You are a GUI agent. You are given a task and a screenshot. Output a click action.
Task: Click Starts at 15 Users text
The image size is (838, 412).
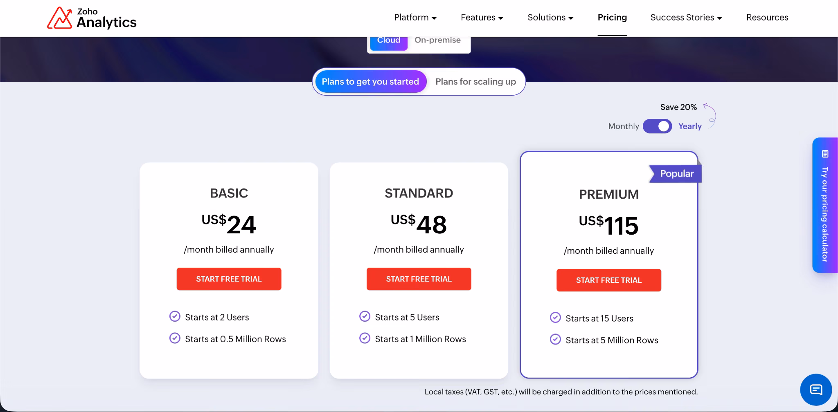tap(599, 318)
